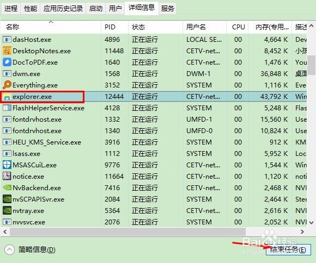The width and height of the screenshot is (316, 263).
Task: Select the notice.exe process name
Action: tap(28, 177)
